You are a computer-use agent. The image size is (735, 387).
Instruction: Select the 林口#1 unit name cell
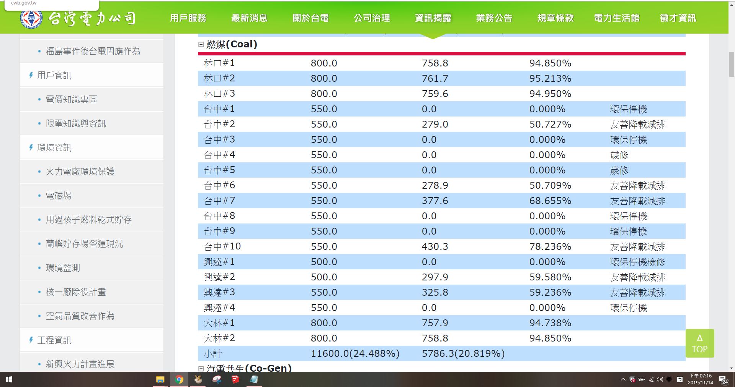219,63
